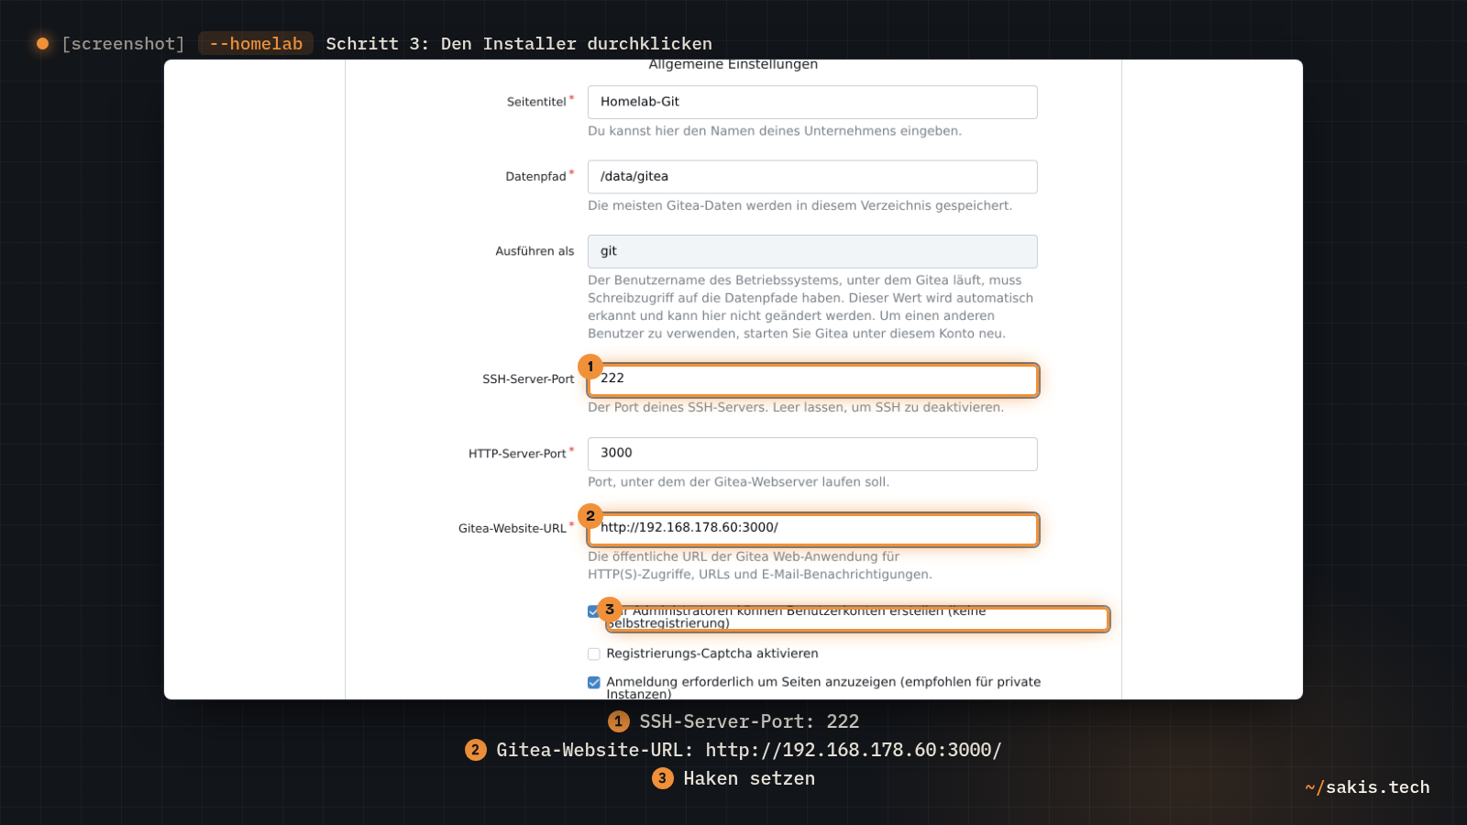Click the 'sakis.tech' text in the corner

pyautogui.click(x=1377, y=787)
